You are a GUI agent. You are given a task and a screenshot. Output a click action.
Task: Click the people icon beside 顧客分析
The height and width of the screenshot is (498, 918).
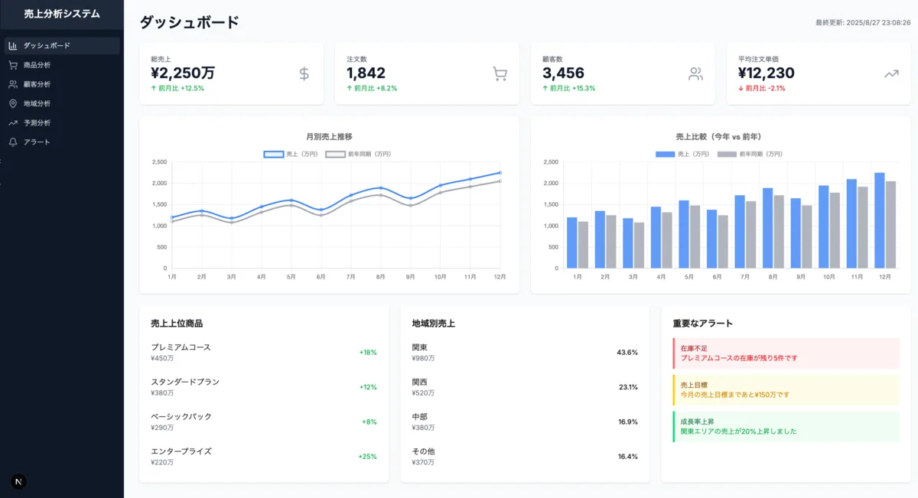click(13, 84)
